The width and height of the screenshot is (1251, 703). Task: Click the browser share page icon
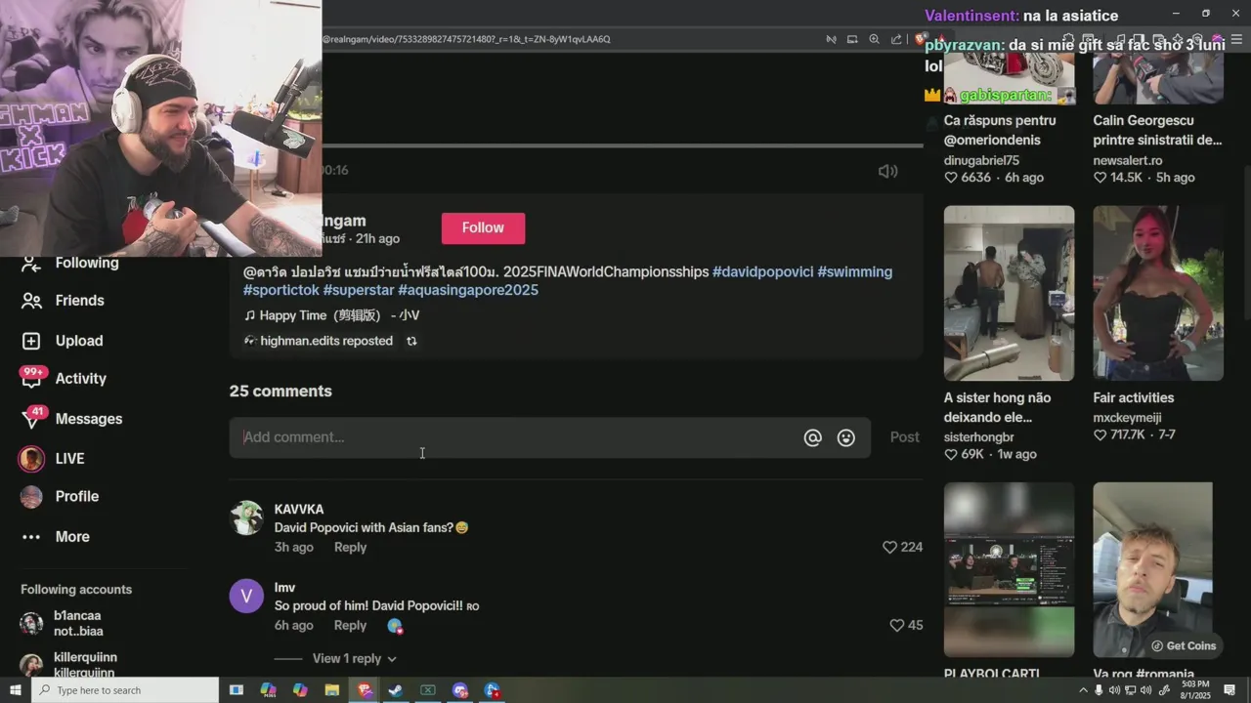[x=896, y=39]
